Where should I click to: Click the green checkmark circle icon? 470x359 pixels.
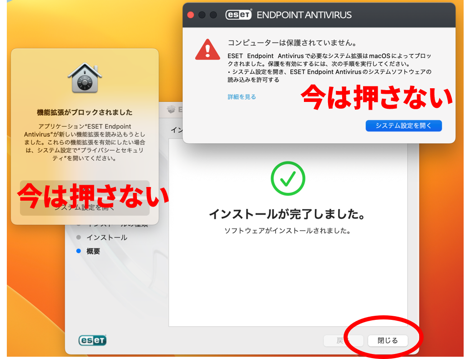tap(288, 178)
